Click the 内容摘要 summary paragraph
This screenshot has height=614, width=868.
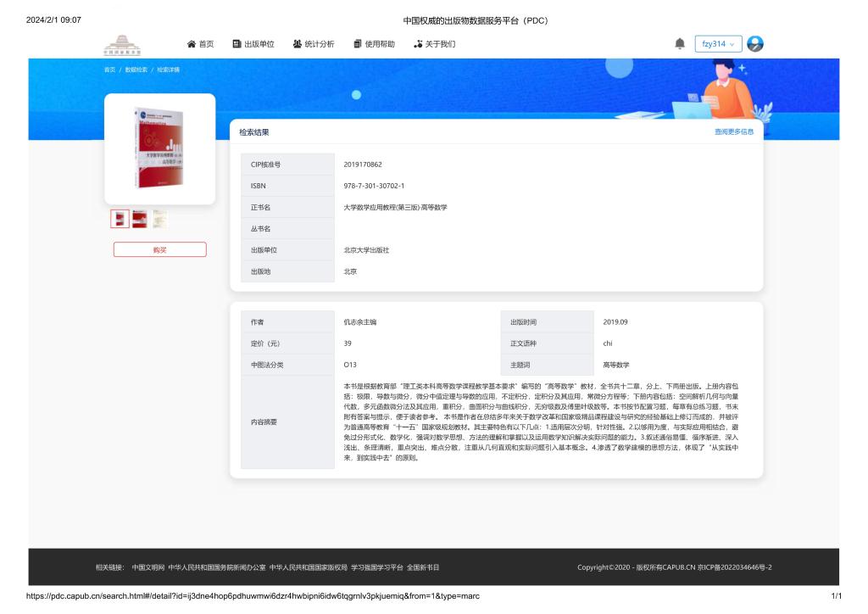point(541,421)
